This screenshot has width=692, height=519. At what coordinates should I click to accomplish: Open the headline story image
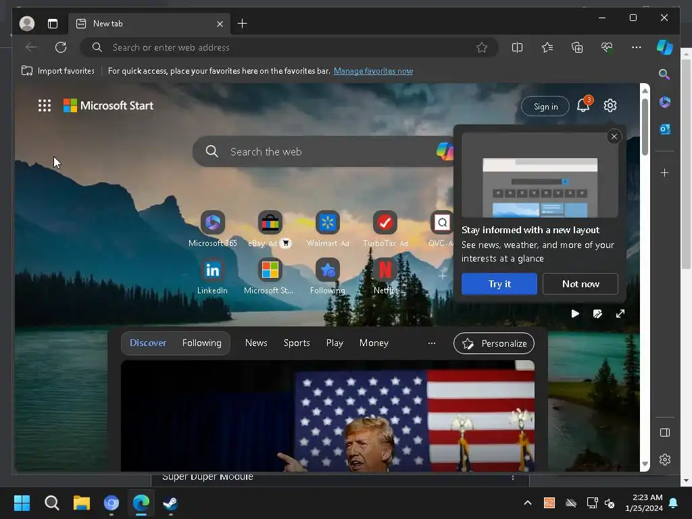[x=328, y=416]
